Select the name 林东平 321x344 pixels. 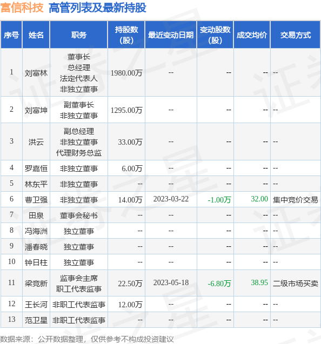pyautogui.click(x=36, y=184)
